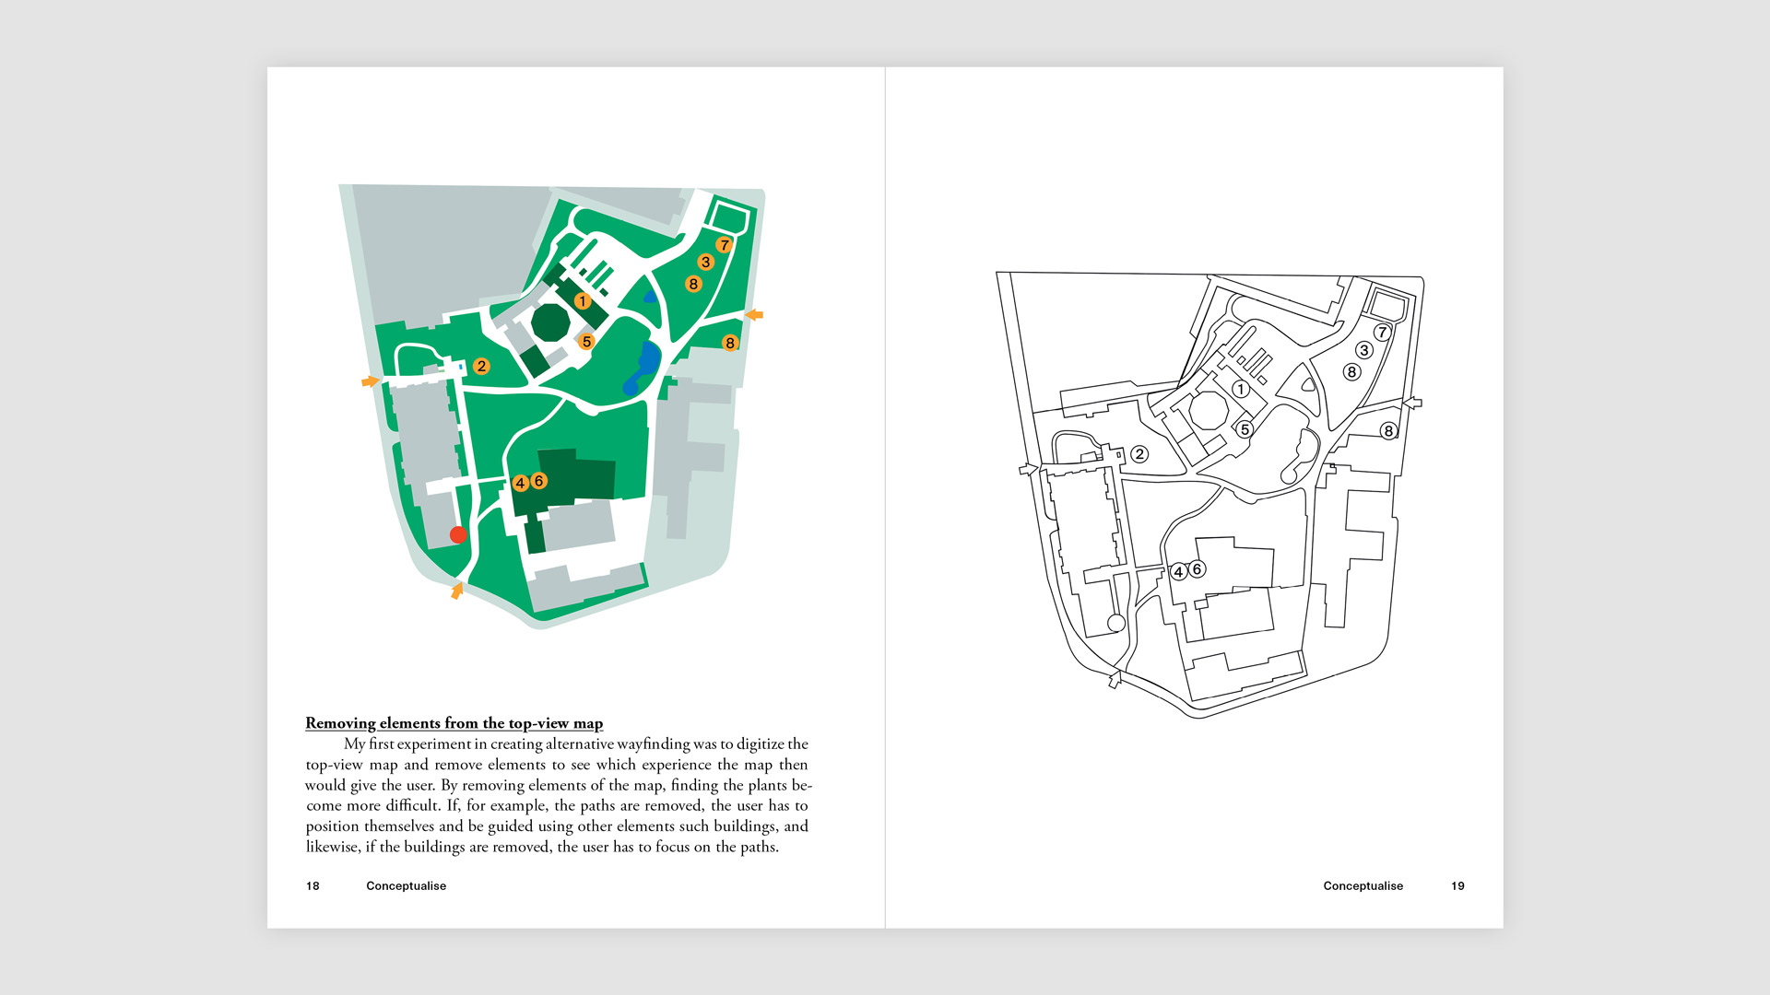The width and height of the screenshot is (1770, 995).
Task: Click the 'Conceptualise' footer on the right page
Action: tap(1363, 886)
